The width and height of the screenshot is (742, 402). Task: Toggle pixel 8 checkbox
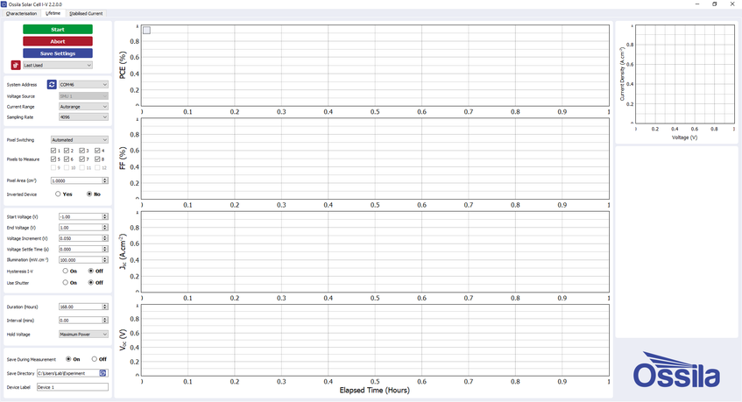coord(96,159)
